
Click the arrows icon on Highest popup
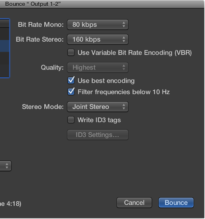tap(124, 68)
